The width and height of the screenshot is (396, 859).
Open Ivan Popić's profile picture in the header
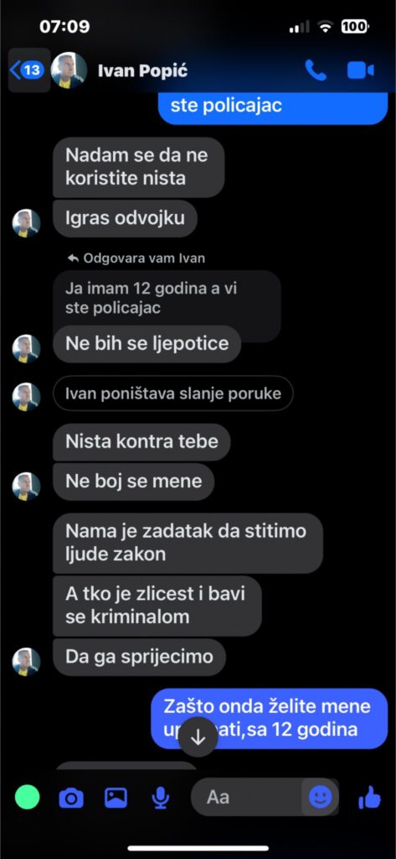pyautogui.click(x=69, y=70)
